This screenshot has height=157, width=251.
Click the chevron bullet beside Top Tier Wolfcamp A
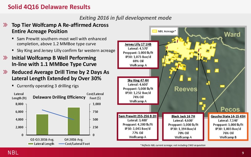click(5, 25)
